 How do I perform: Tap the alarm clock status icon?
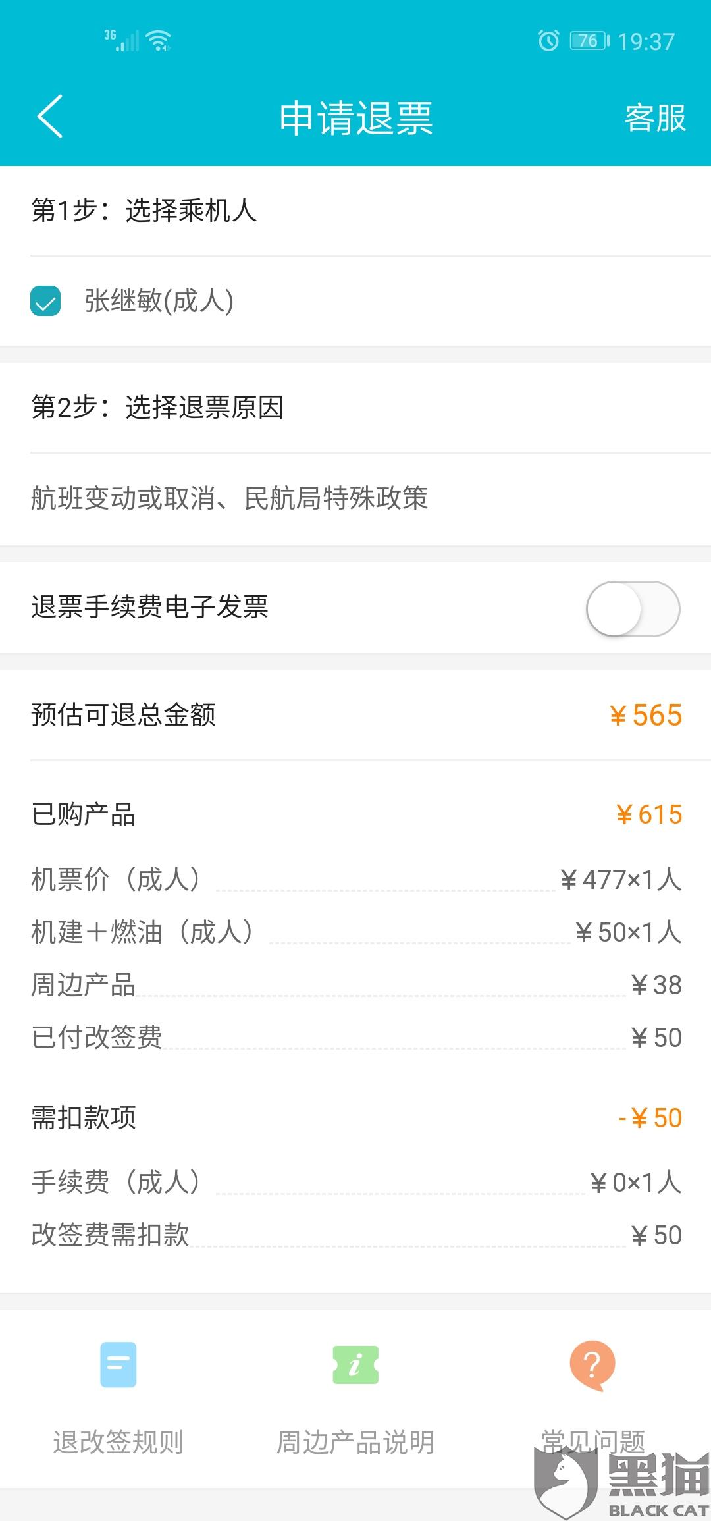[548, 41]
